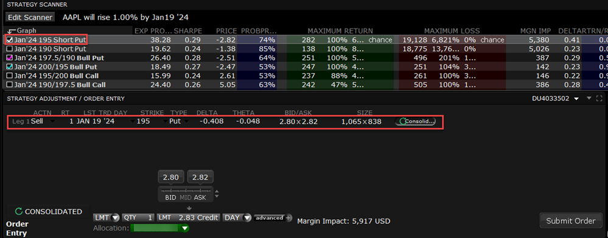Select the Jan'24 190/197.5 Bull Call row name

click(60, 85)
